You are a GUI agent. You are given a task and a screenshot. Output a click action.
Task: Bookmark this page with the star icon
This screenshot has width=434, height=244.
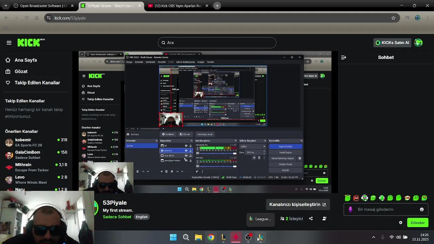click(393, 18)
